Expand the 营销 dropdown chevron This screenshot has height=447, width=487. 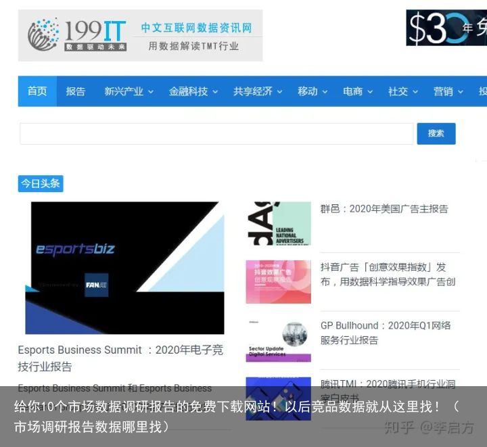[461, 92]
